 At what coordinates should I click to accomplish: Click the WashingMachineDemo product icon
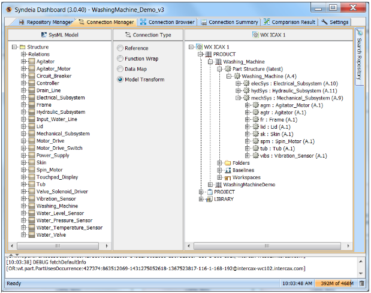[x=218, y=185]
